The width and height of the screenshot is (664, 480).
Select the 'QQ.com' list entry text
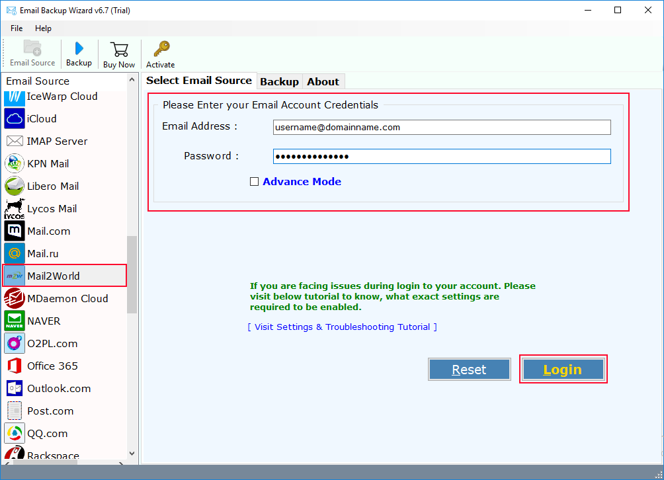[x=48, y=434]
